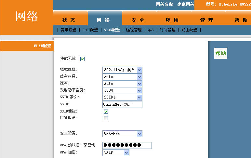
Task: Open the DHCP配置 submenu link
Action: click(90, 30)
